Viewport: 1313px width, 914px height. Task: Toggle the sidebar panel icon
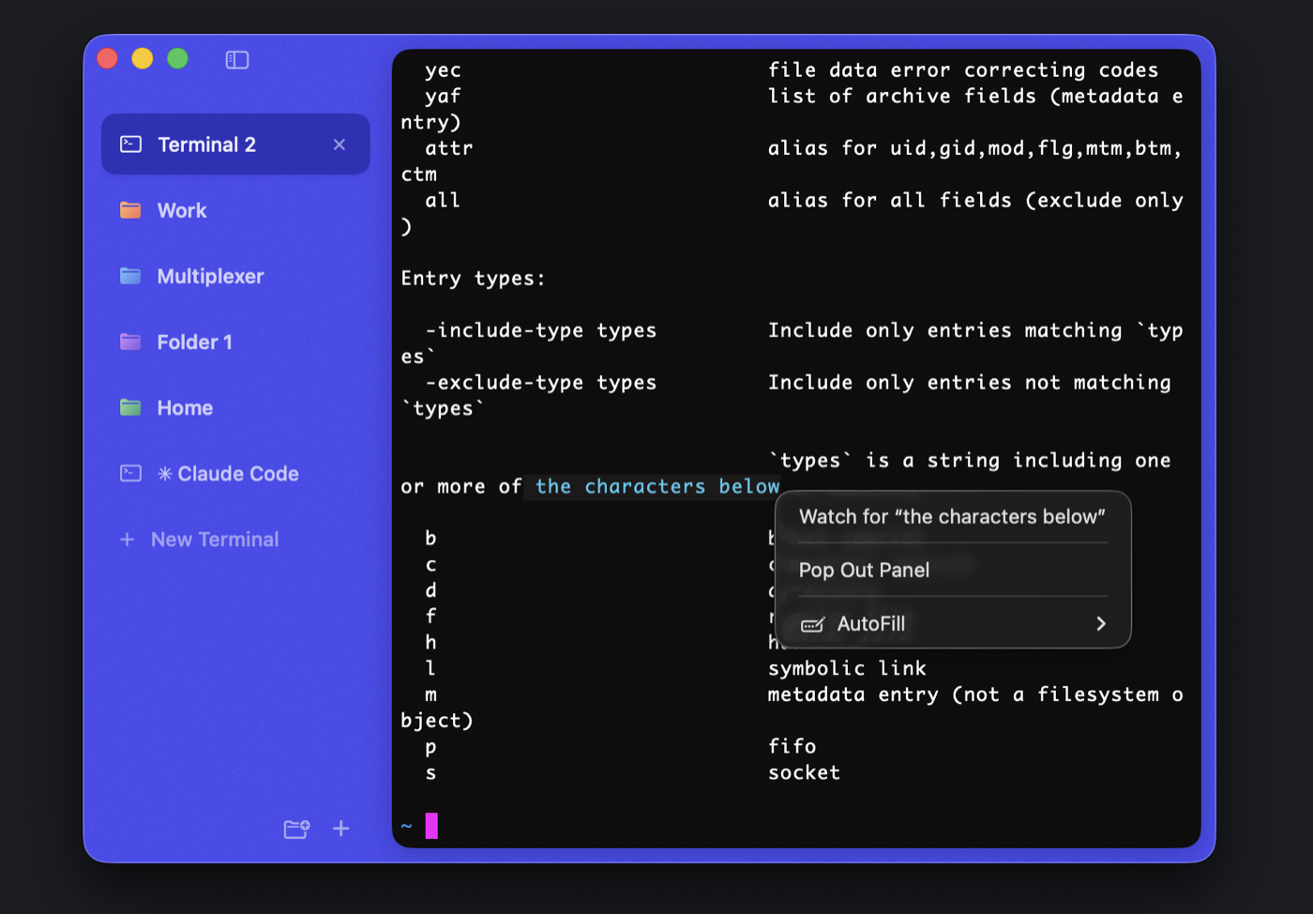[237, 60]
